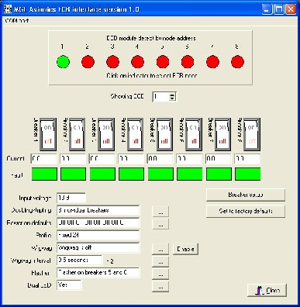Click Set to factory defaults button
Viewport: 300px width, 307px height.
point(246,211)
